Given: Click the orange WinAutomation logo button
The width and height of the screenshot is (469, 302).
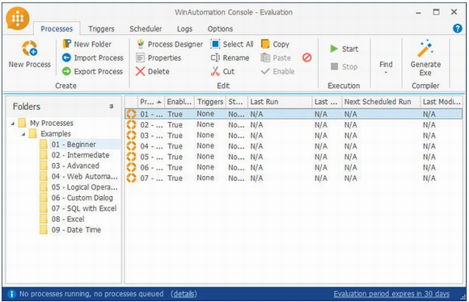Looking at the screenshot, I should coord(17,19).
